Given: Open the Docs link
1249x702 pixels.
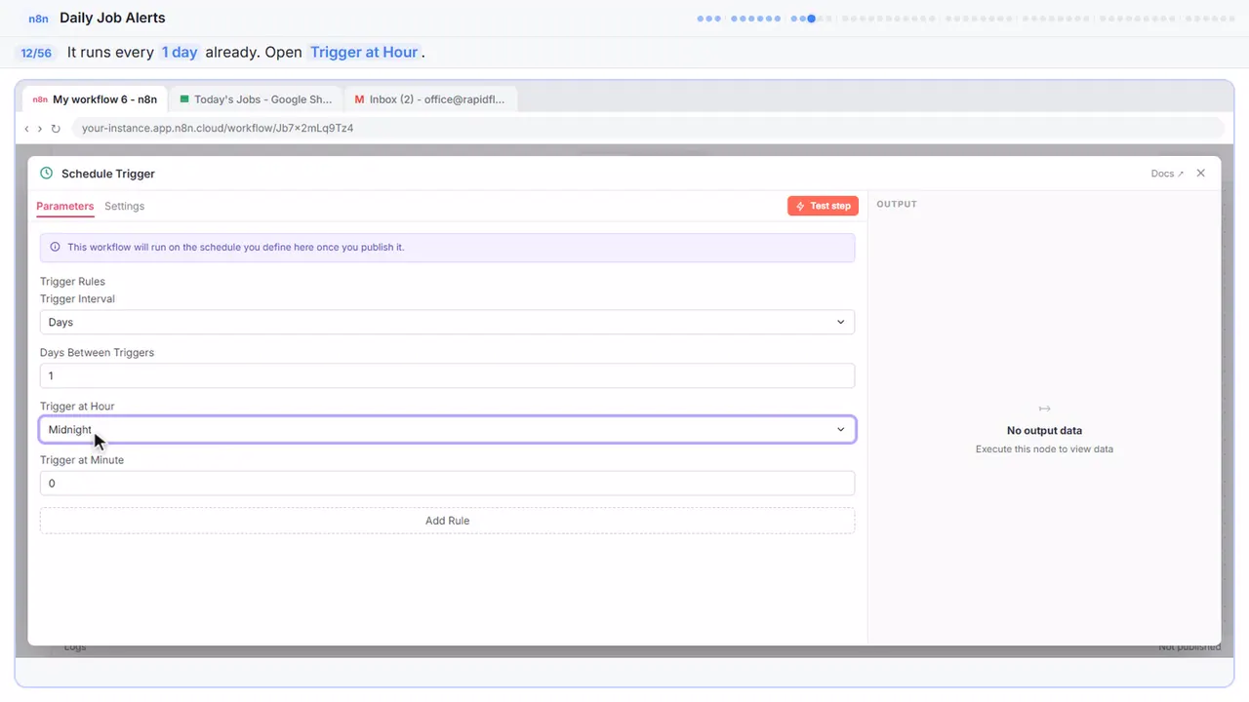Looking at the screenshot, I should click(x=1167, y=174).
